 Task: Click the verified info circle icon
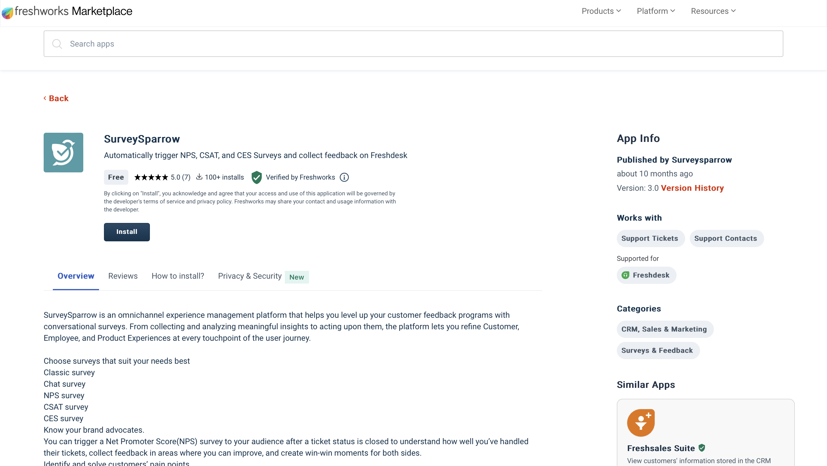pyautogui.click(x=344, y=177)
